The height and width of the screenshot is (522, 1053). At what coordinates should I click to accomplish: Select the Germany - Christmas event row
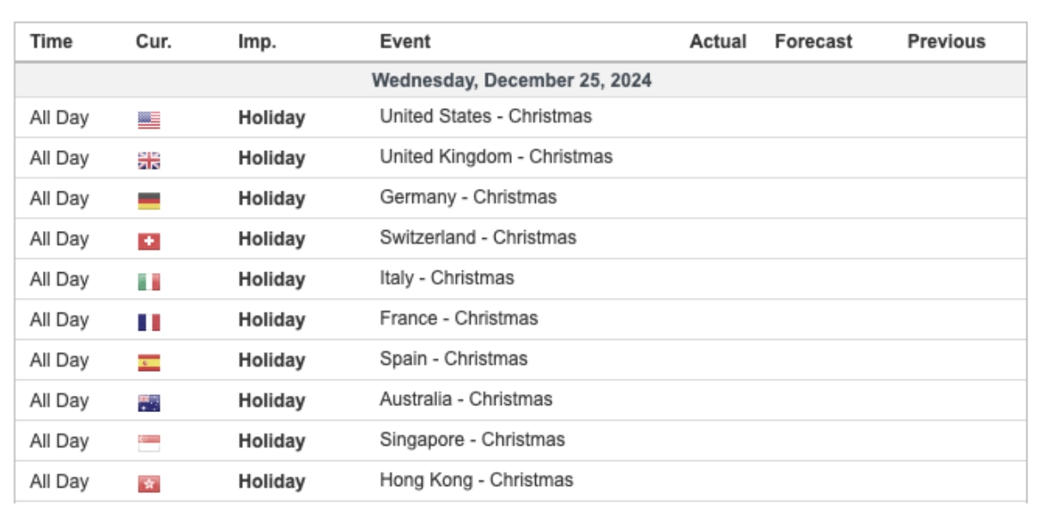[468, 197]
